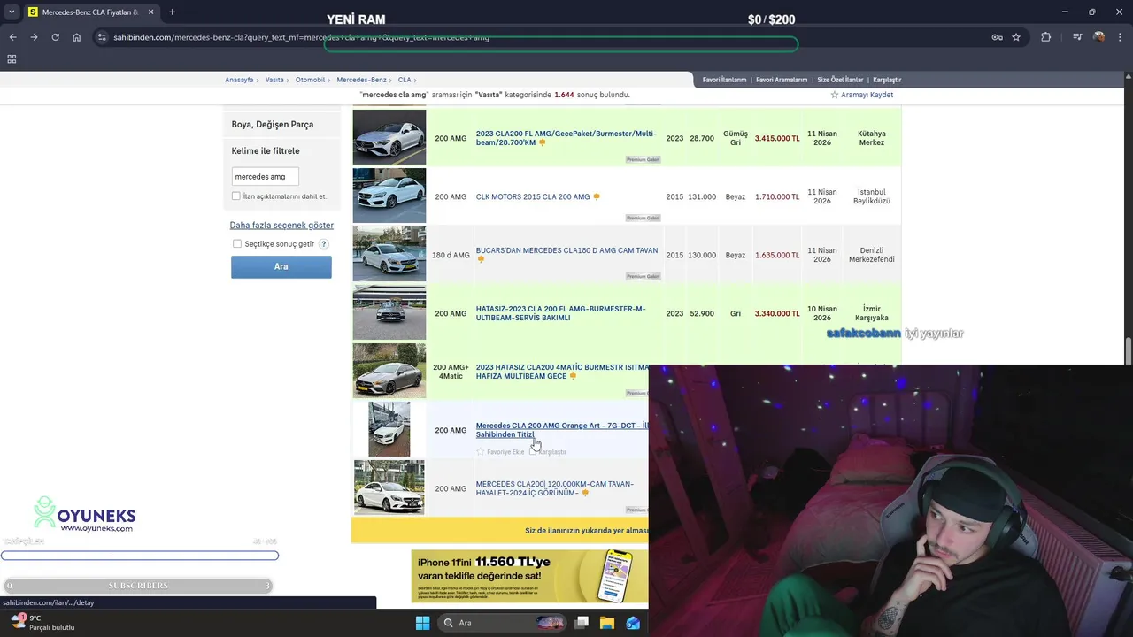Click the 1.710.000 TL price cell
Screen dimensions: 1133x637
coord(777,196)
